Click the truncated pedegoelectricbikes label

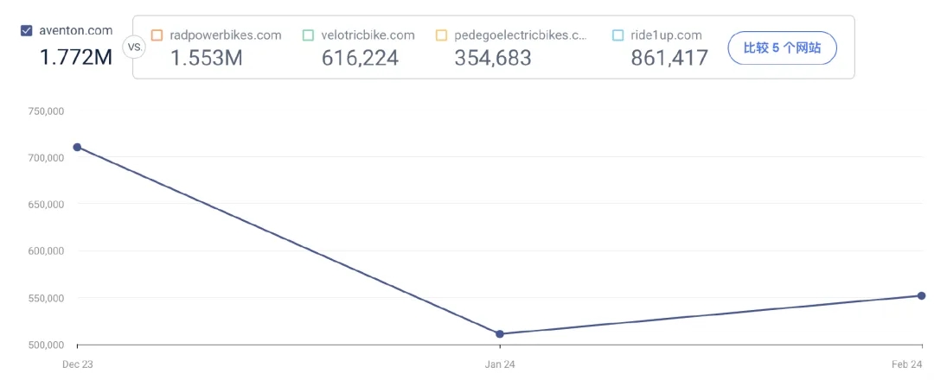(521, 35)
